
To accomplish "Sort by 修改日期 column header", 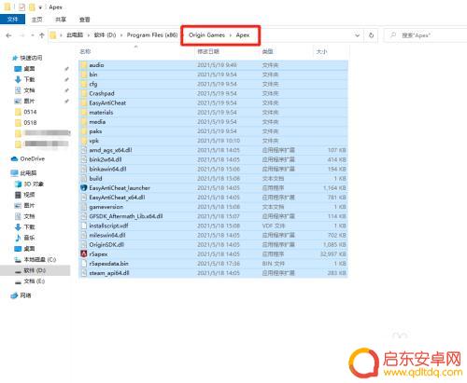I will [x=208, y=51].
